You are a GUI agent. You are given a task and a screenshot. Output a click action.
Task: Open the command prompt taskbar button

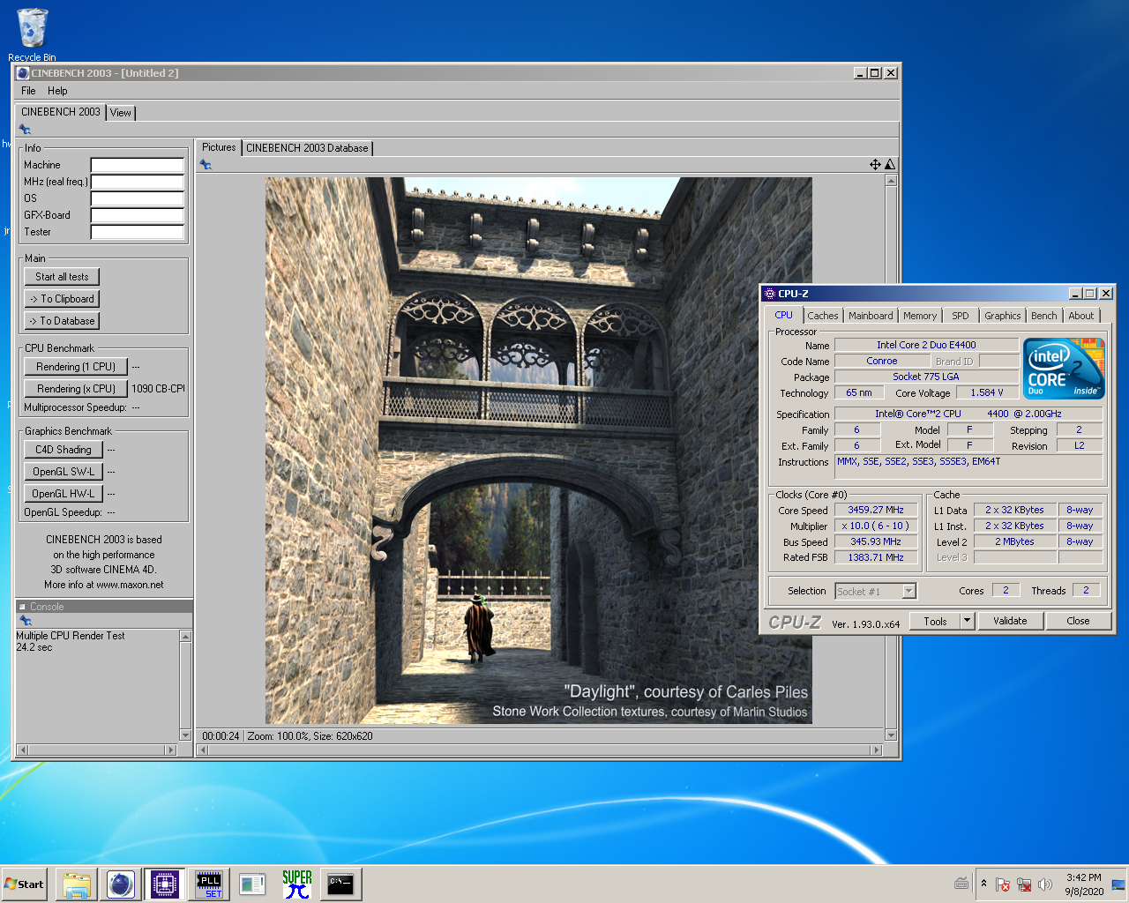tap(340, 884)
